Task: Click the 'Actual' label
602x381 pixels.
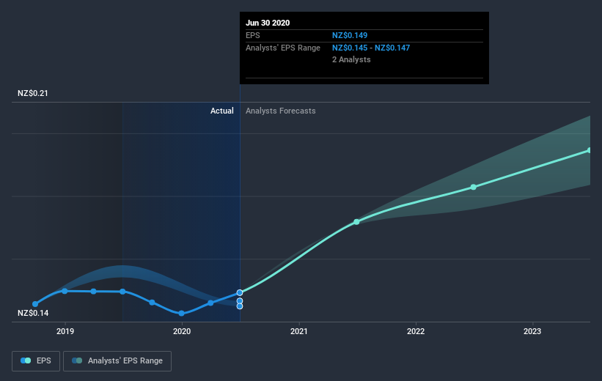Action: tap(222, 111)
